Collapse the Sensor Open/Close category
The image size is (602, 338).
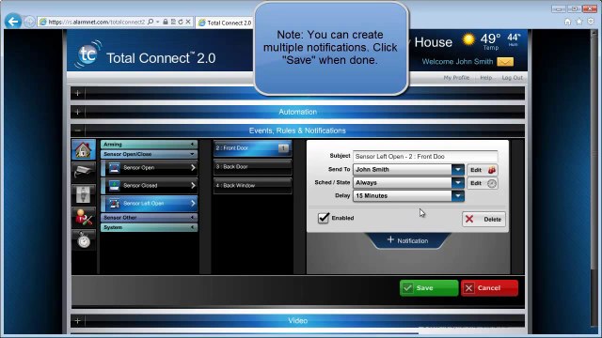point(149,154)
